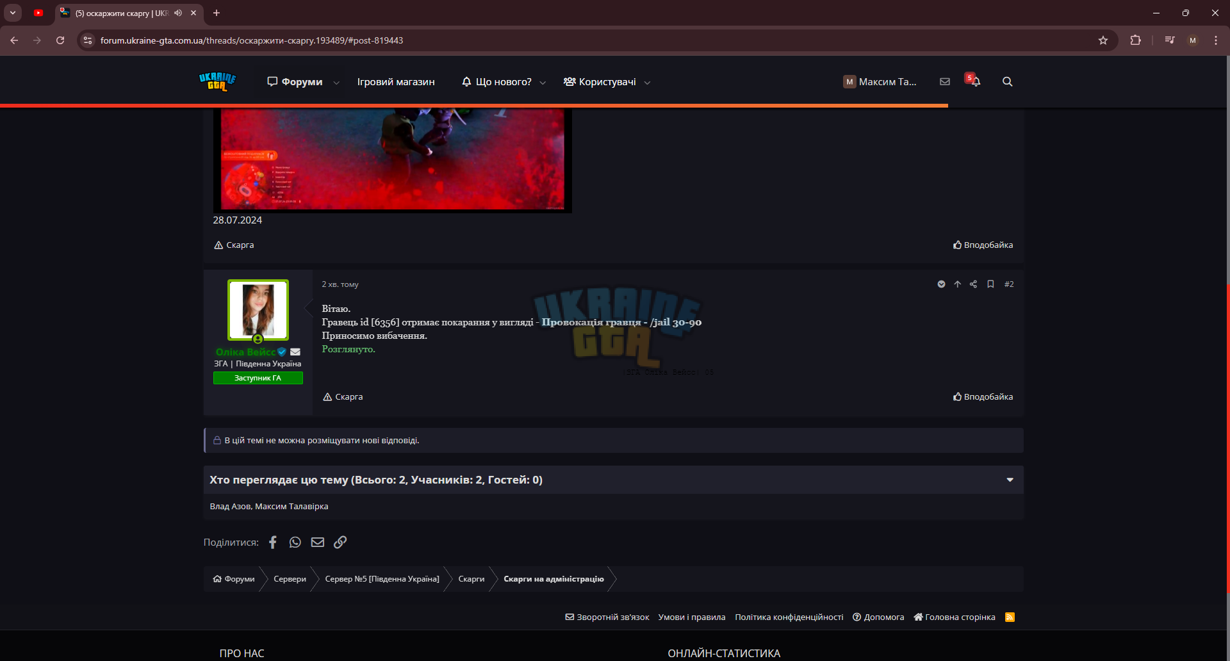Image resolution: width=1230 pixels, height=661 pixels.
Task: View site information icon in address bar
Action: (88, 40)
